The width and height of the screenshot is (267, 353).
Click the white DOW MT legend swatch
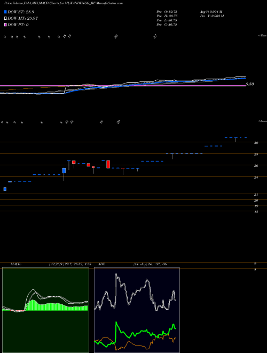tap(6, 19)
